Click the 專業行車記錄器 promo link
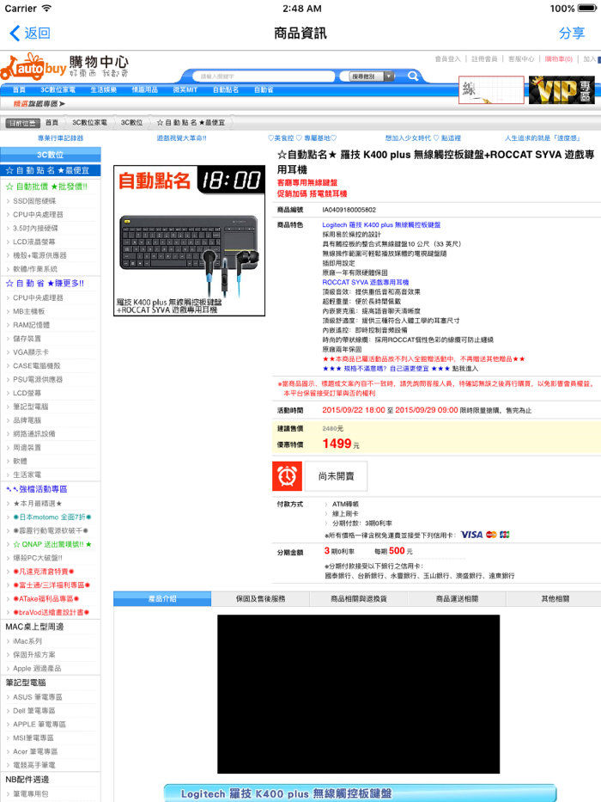Image resolution: width=601 pixels, height=802 pixels. click(x=60, y=138)
